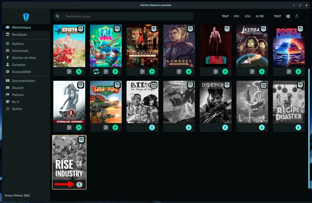Launch Kerbal Space Program with play button
Image resolution: width=312 pixels, height=203 pixels.
click(x=262, y=72)
